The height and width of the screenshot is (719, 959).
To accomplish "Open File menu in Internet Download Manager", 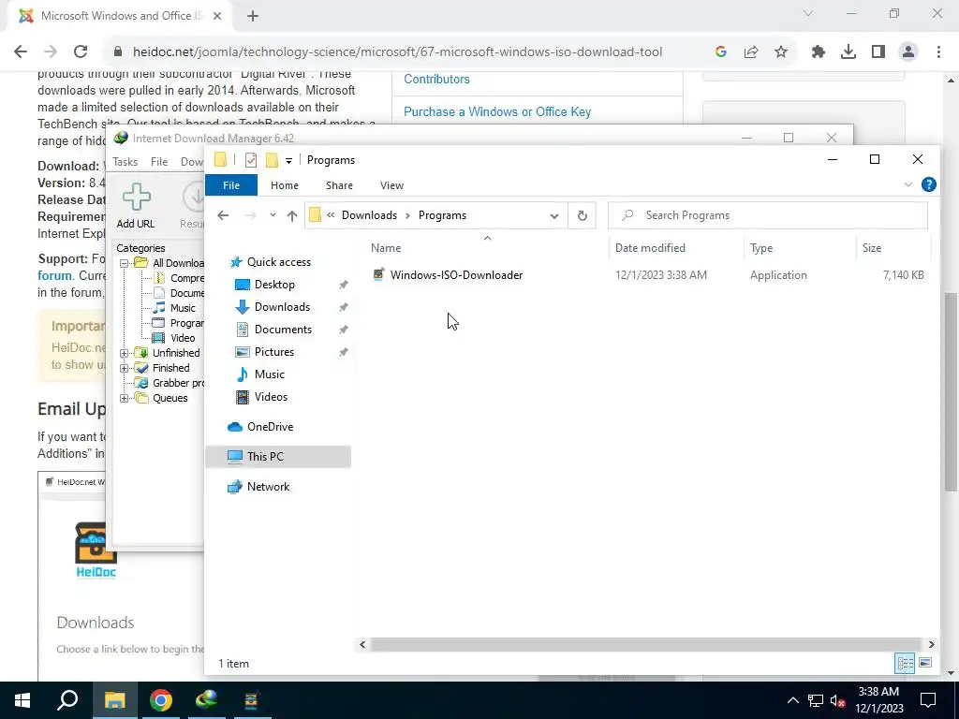I will 159,162.
